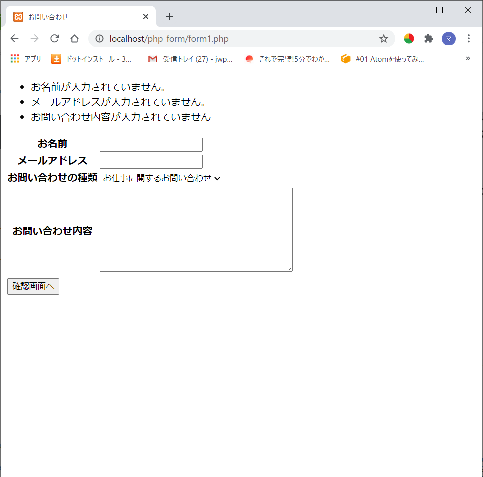Click the メールアドレス form label
The height and width of the screenshot is (477, 483).
(52, 160)
